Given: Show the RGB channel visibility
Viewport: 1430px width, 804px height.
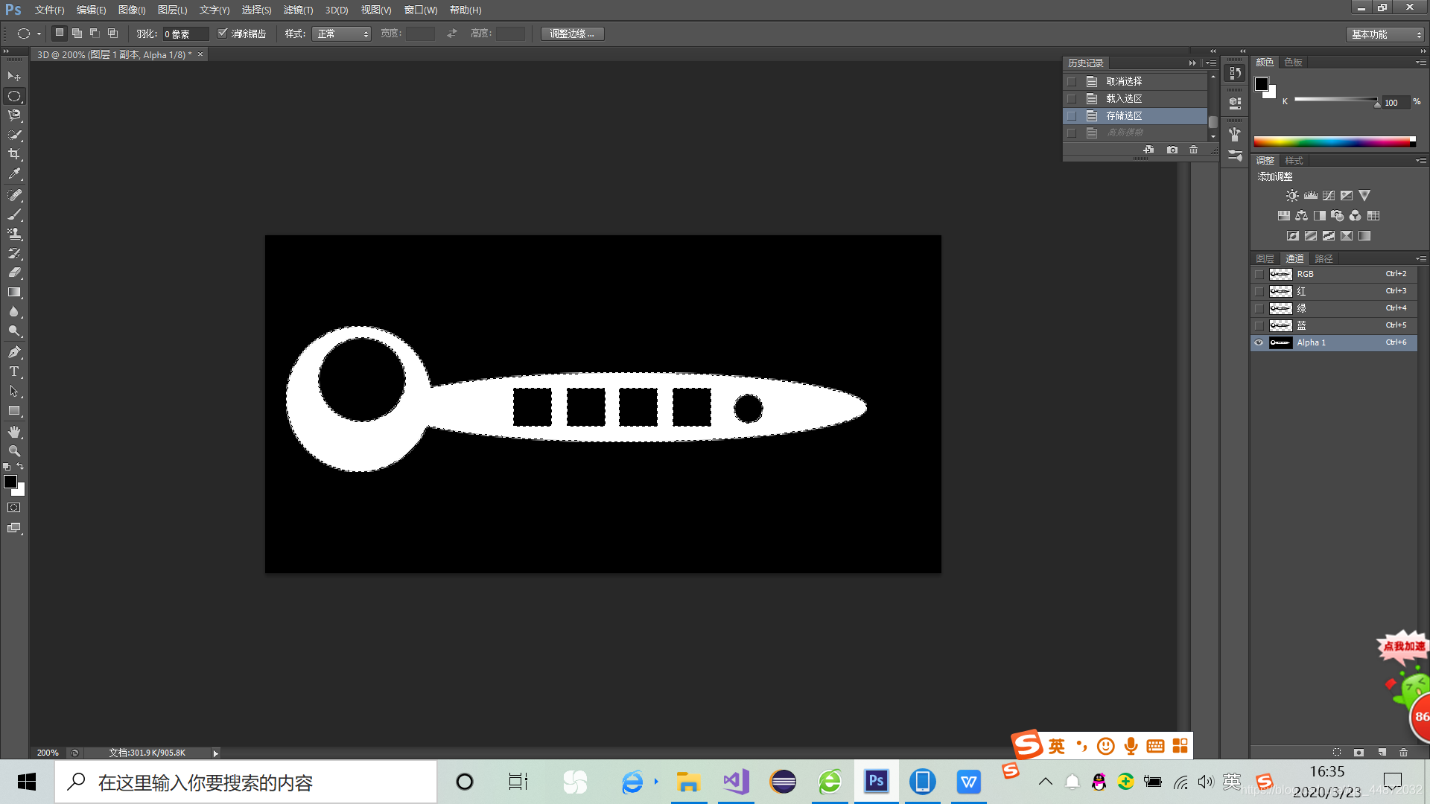Looking at the screenshot, I should pos(1259,274).
